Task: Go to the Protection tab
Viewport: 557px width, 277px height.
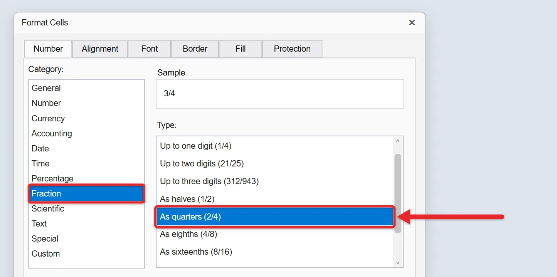Action: (x=292, y=49)
